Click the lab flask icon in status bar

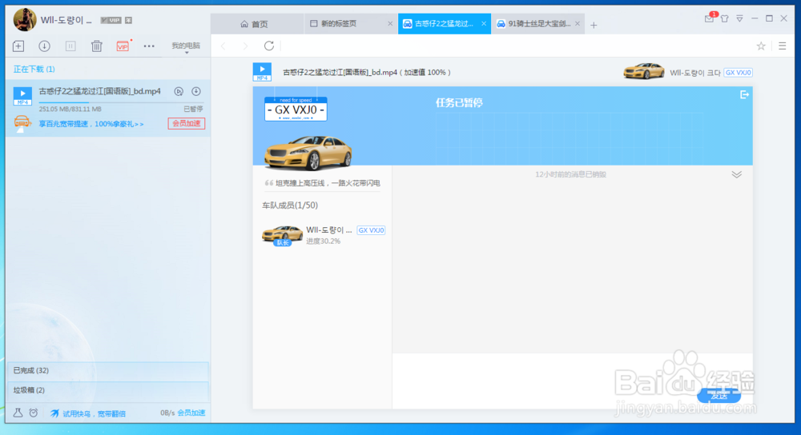[18, 413]
